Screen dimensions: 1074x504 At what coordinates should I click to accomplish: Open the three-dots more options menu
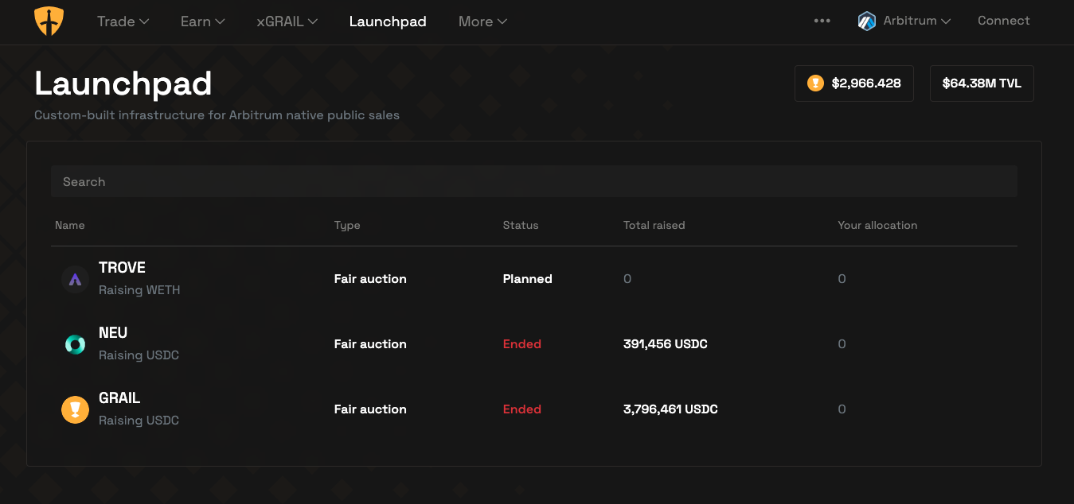[x=822, y=21]
